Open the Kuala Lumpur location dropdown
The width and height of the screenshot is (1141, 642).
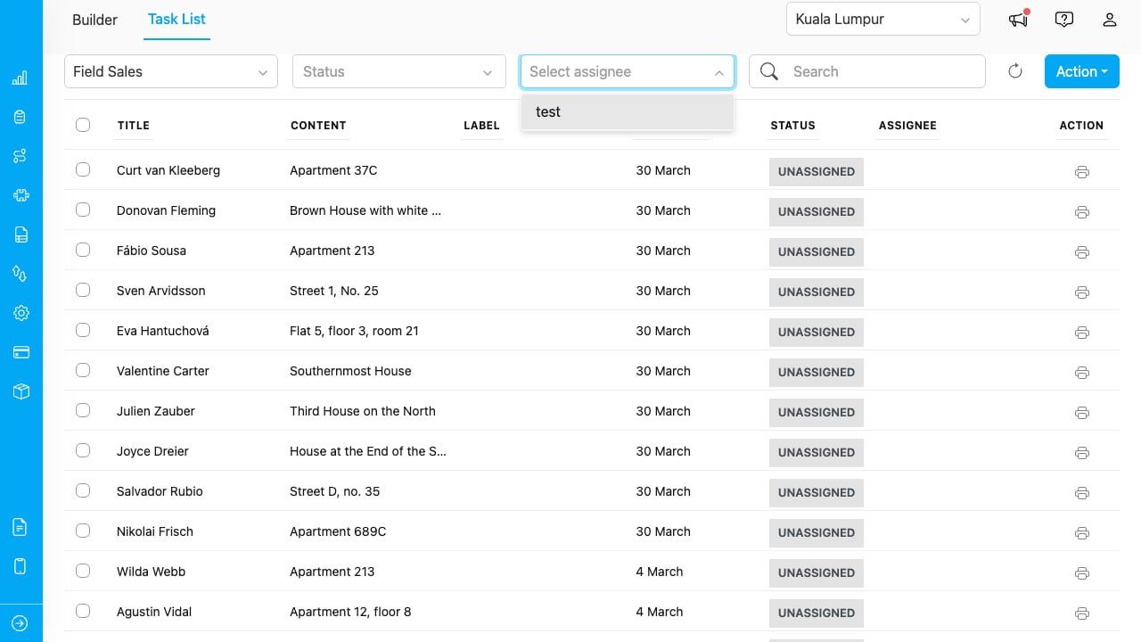(882, 19)
